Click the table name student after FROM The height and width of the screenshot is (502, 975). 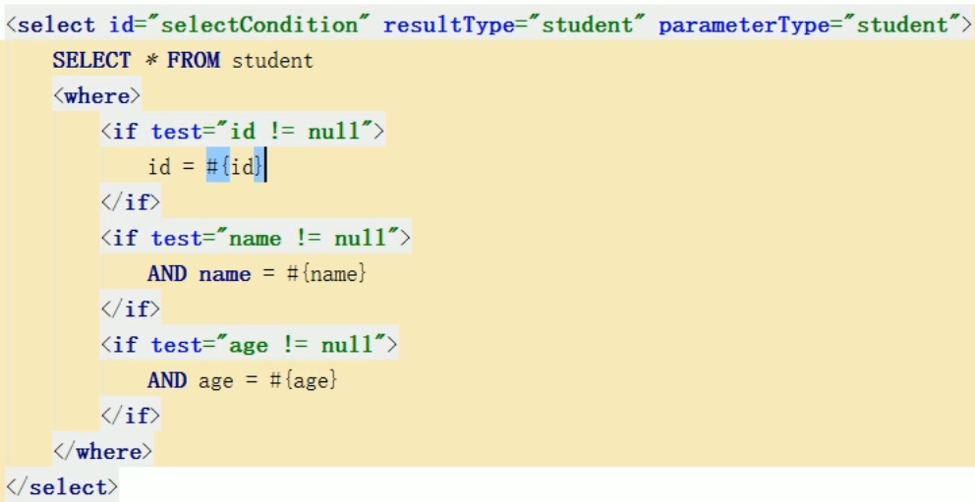[x=272, y=61]
